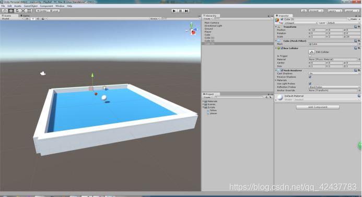Toggle the Cube (3) active checkbox

(x=282, y=19)
